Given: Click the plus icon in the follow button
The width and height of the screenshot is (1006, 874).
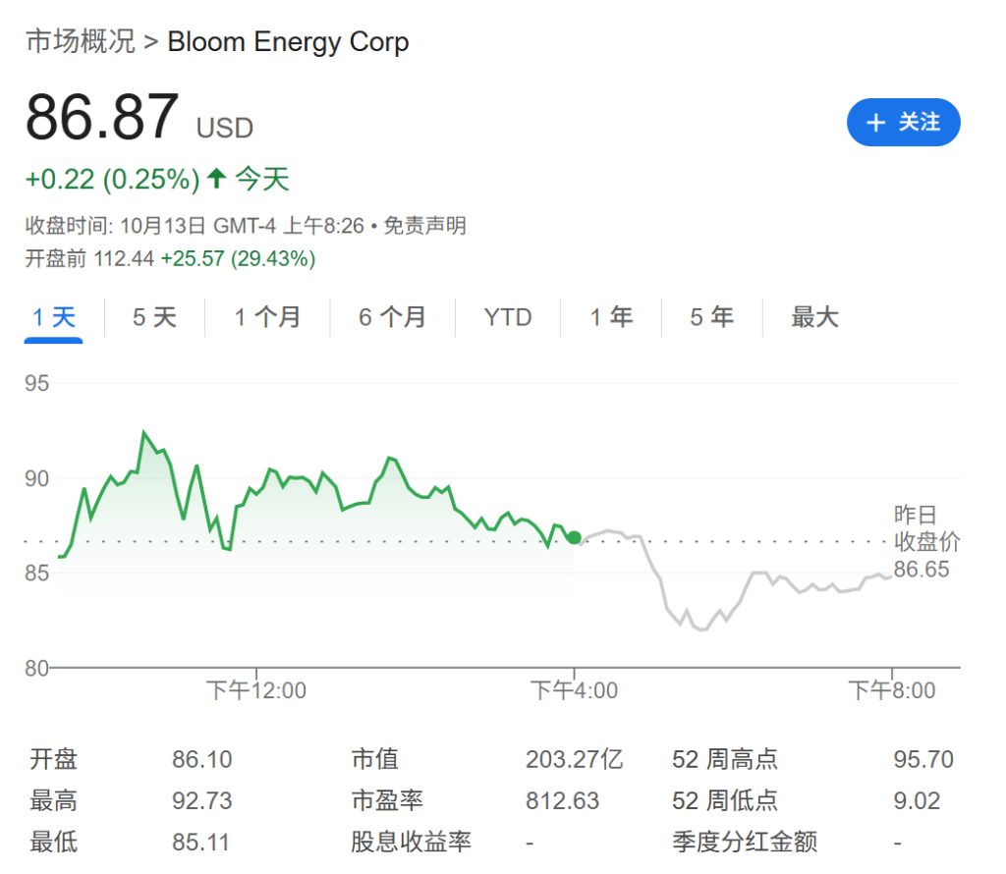Looking at the screenshot, I should [x=875, y=123].
